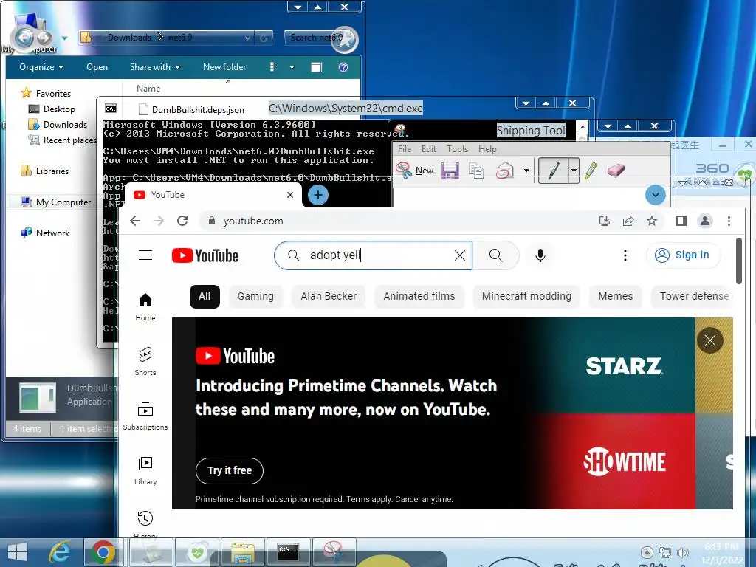
Task: Select the Minecraft modding chip
Action: point(526,296)
